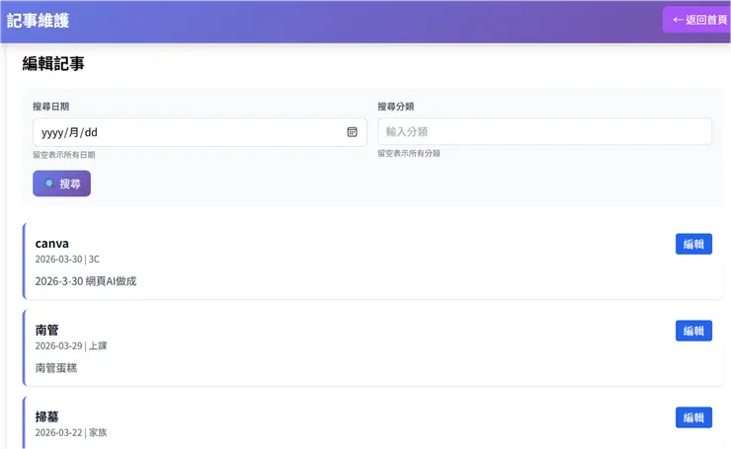Image resolution: width=731 pixels, height=449 pixels.
Task: Click the note body 2026-3-30 網頁AI做成
Action: click(x=86, y=281)
